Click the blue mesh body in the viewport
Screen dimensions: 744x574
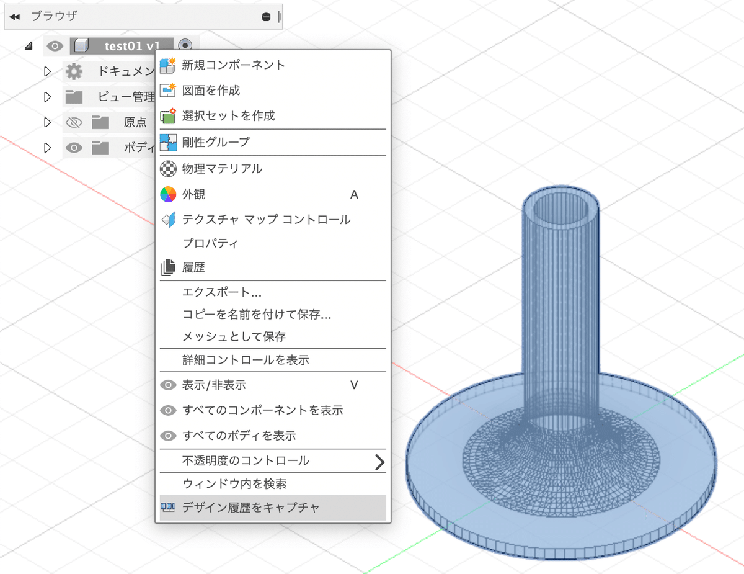point(560,372)
